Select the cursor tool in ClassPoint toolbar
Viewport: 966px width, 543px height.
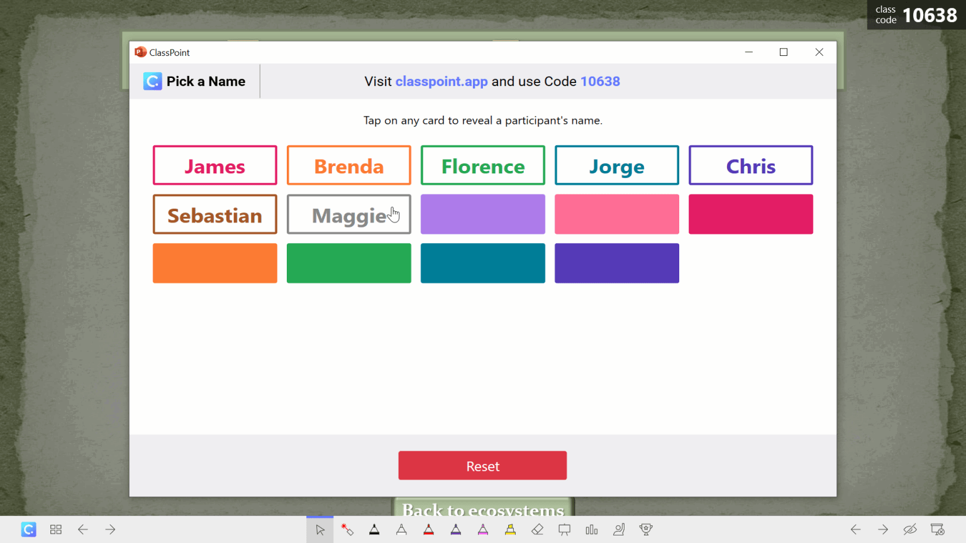[320, 529]
